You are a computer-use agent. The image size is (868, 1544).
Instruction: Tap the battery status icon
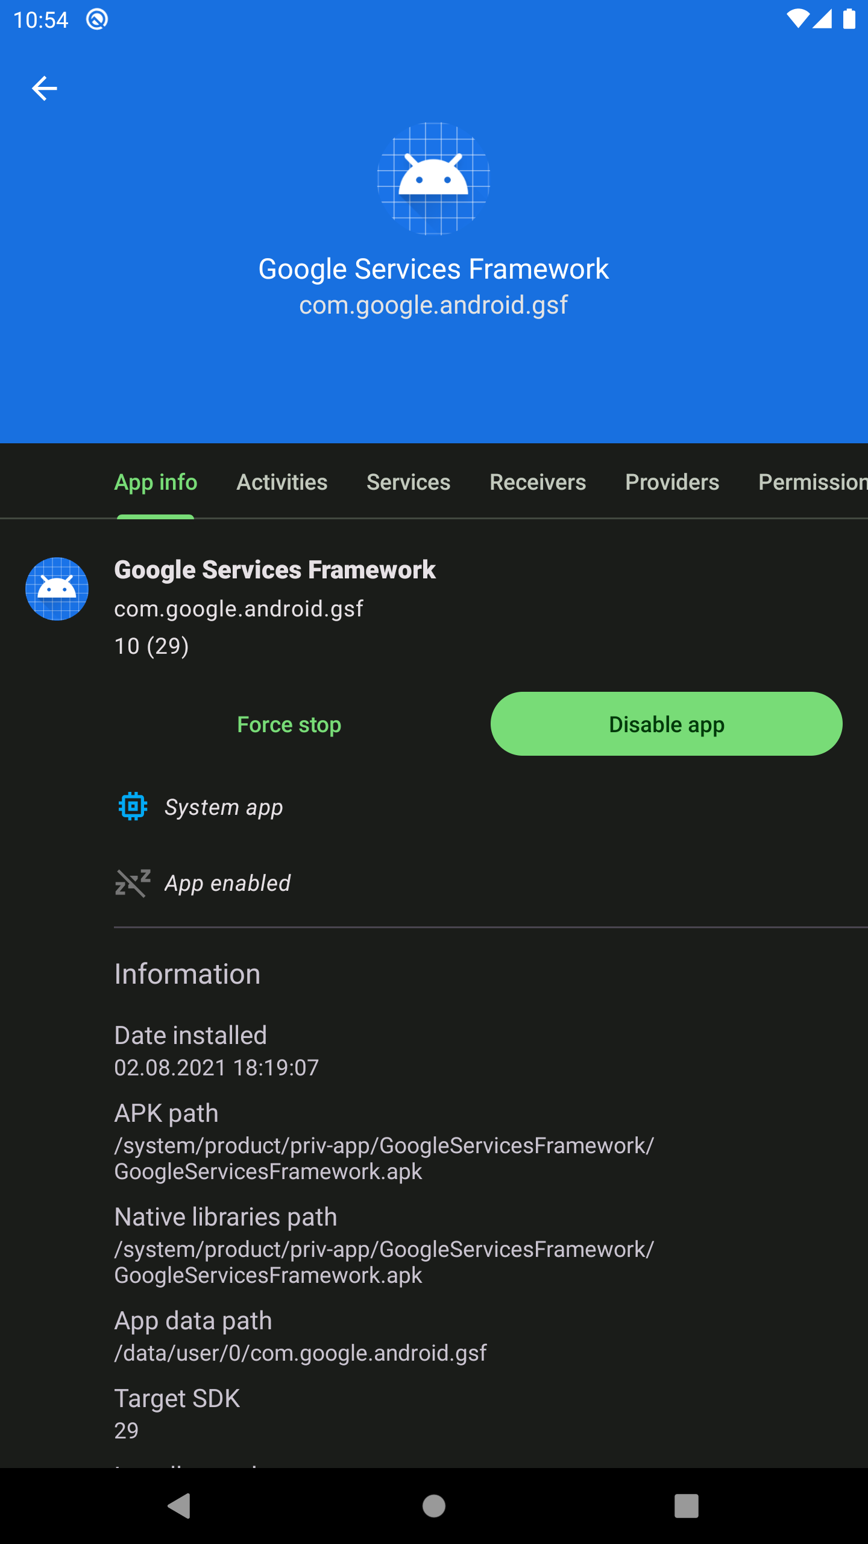[849, 19]
